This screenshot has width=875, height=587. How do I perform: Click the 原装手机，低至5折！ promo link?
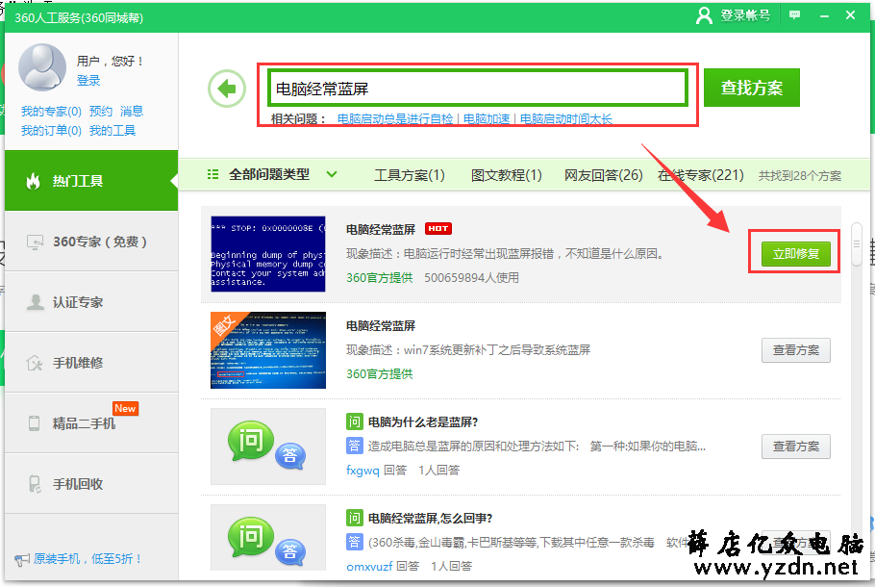click(88, 558)
